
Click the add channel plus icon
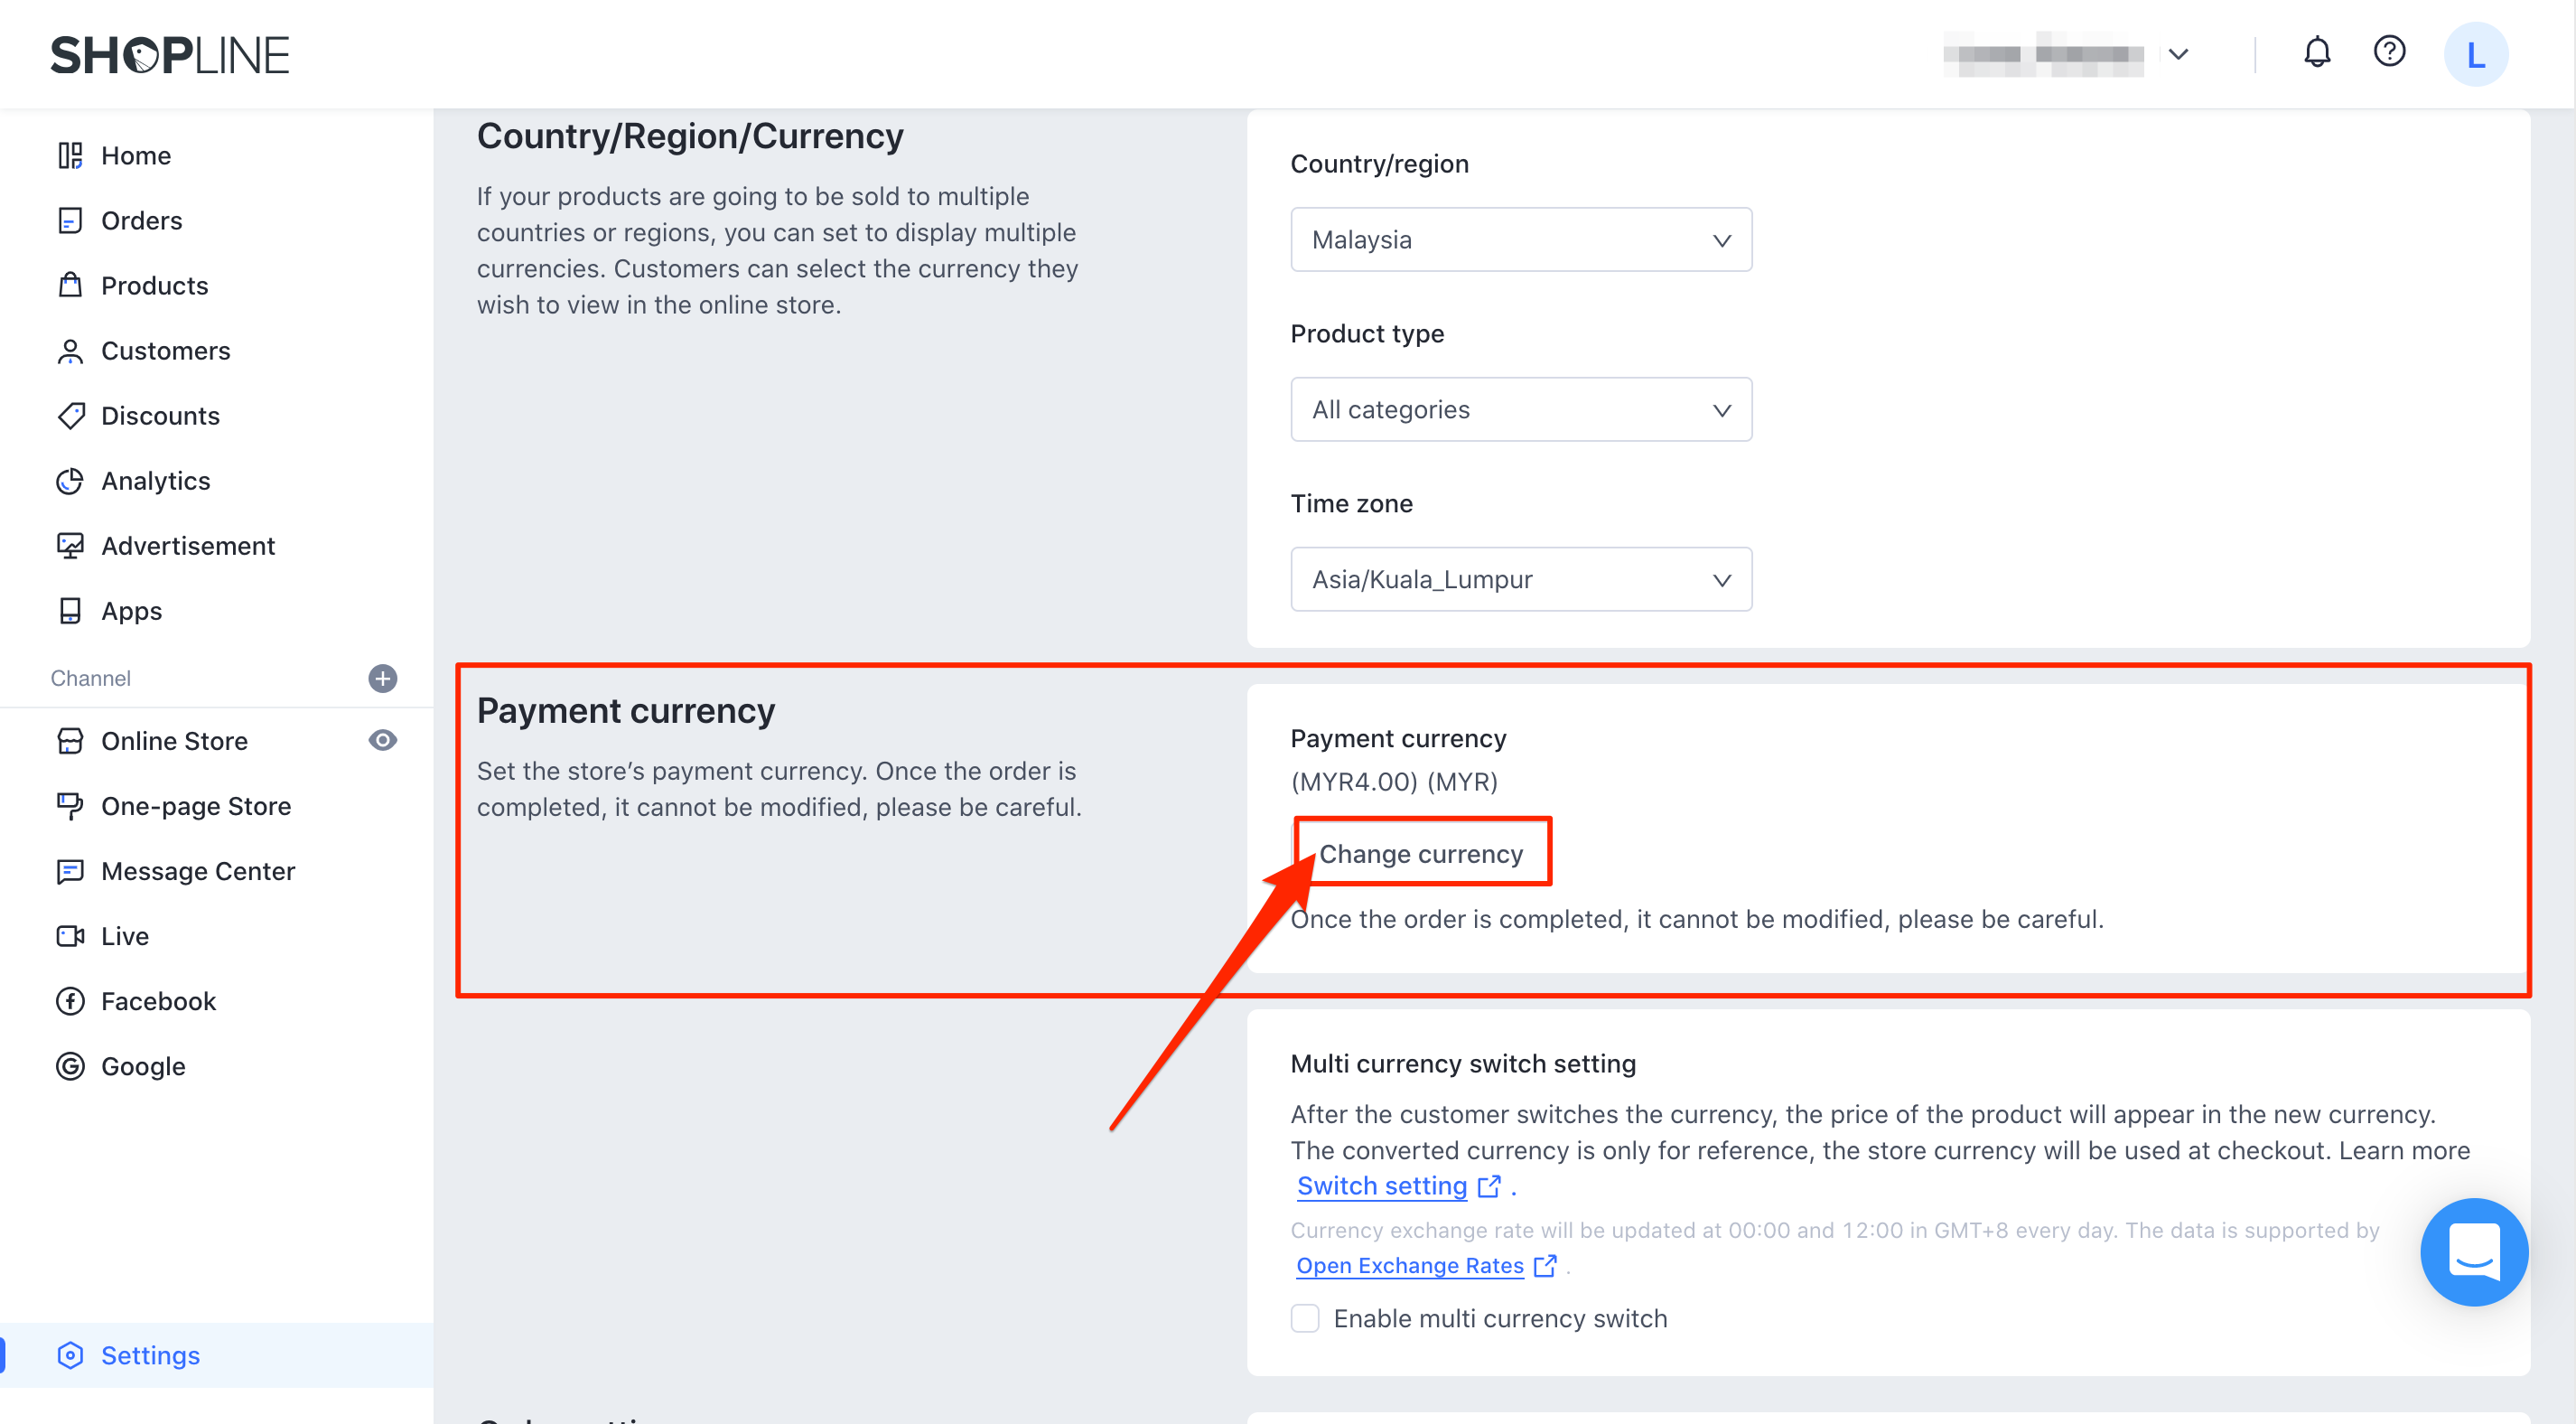pyautogui.click(x=382, y=679)
